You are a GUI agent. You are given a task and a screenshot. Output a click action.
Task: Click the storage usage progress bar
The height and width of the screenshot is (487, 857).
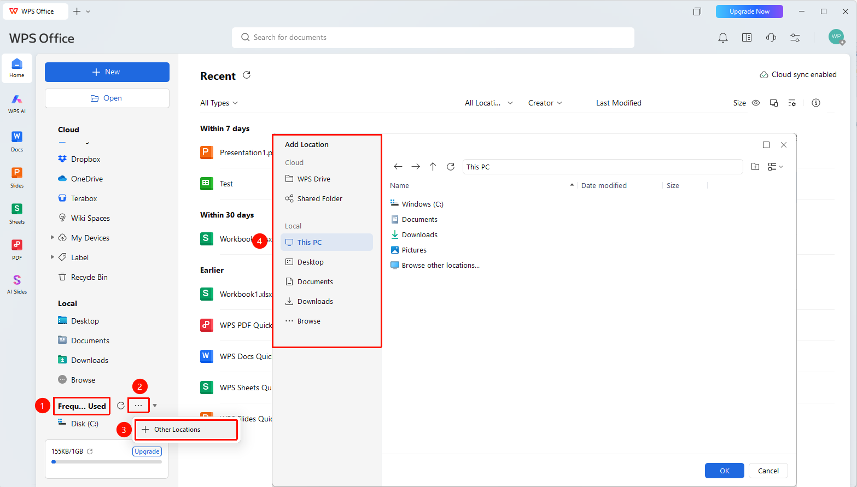click(107, 462)
